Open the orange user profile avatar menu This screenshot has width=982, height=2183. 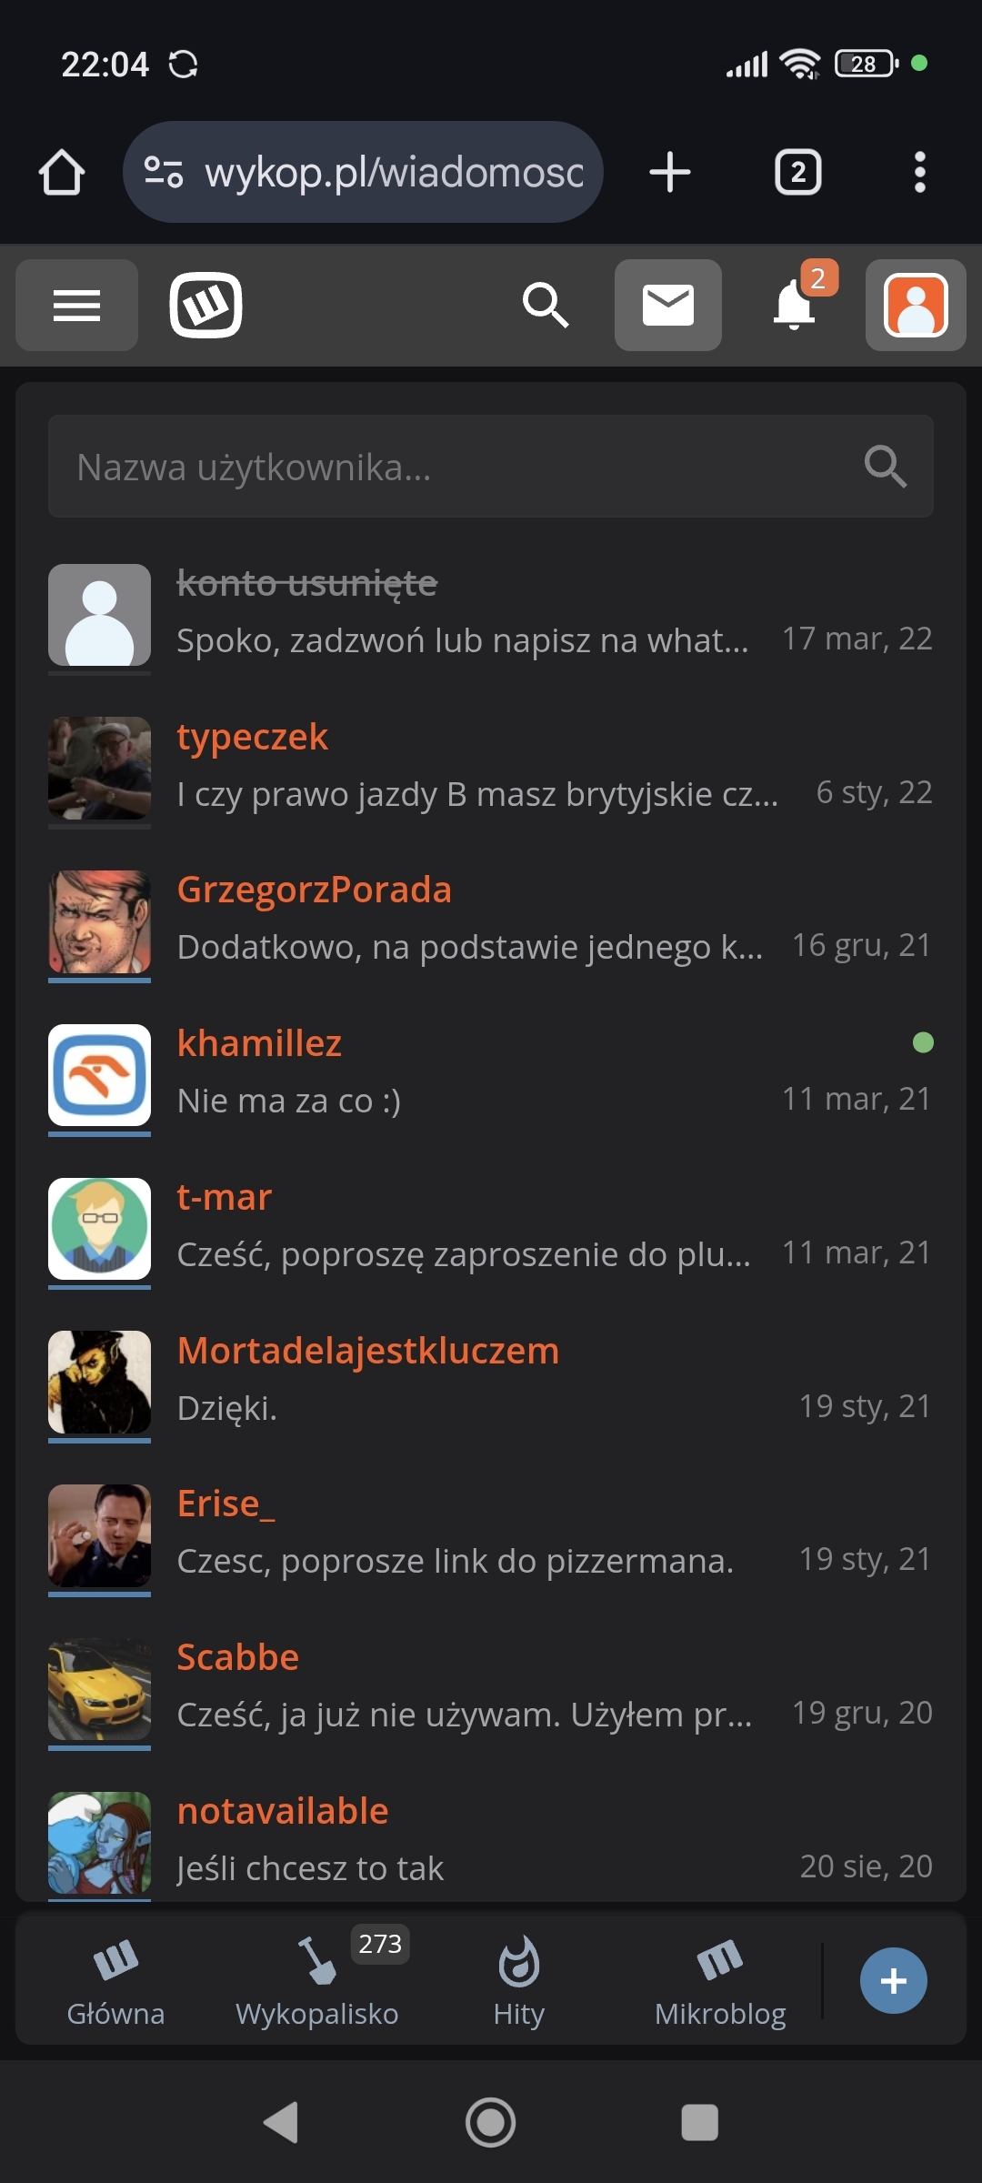click(916, 305)
